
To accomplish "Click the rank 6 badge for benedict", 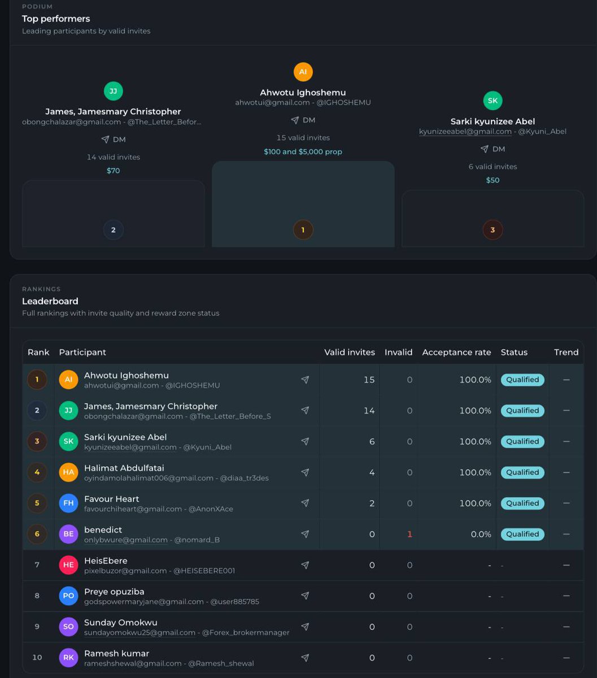I will [37, 534].
